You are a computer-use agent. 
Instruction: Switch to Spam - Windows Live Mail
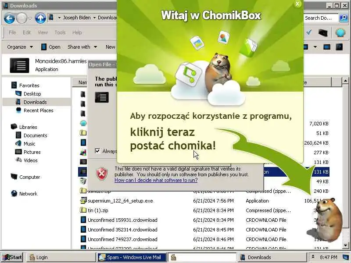pos(132,257)
